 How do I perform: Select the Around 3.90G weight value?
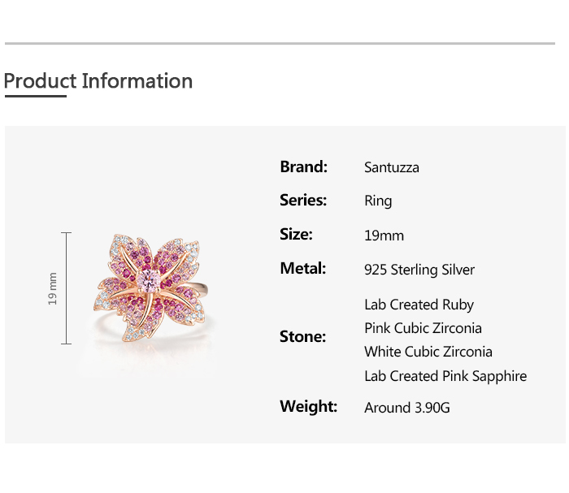coord(406,408)
